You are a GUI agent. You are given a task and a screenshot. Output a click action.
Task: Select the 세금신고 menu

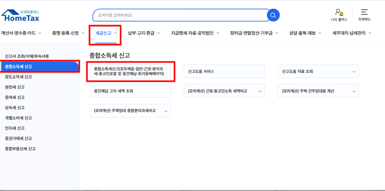103,33
